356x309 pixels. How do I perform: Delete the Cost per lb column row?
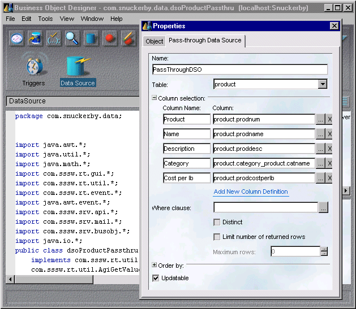coord(329,178)
